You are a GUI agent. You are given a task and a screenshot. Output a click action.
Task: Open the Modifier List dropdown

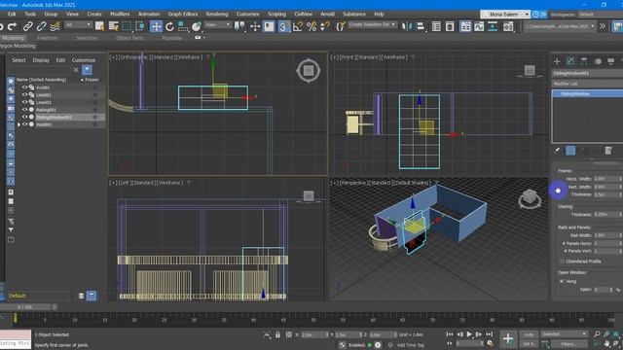tap(587, 84)
